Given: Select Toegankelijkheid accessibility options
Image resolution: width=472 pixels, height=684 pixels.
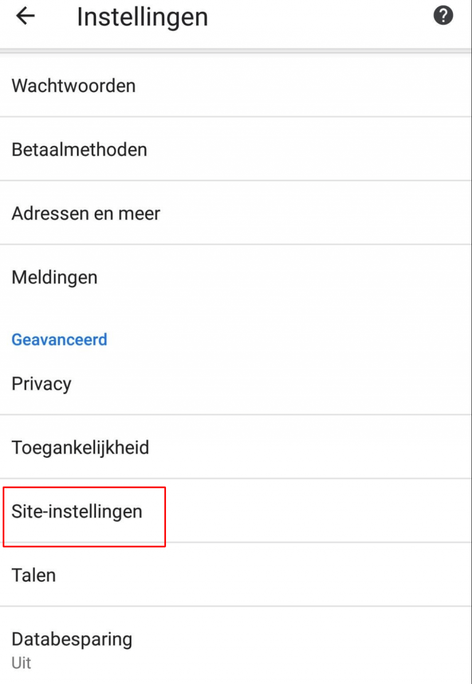Looking at the screenshot, I should point(81,447).
